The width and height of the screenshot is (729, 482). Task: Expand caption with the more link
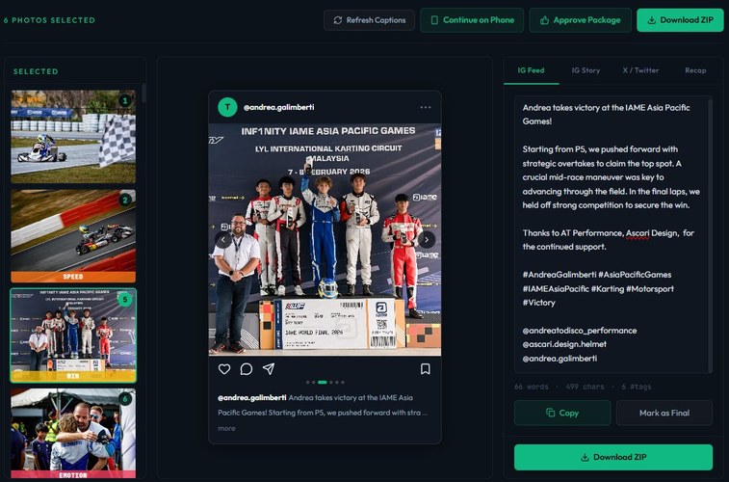pos(226,428)
